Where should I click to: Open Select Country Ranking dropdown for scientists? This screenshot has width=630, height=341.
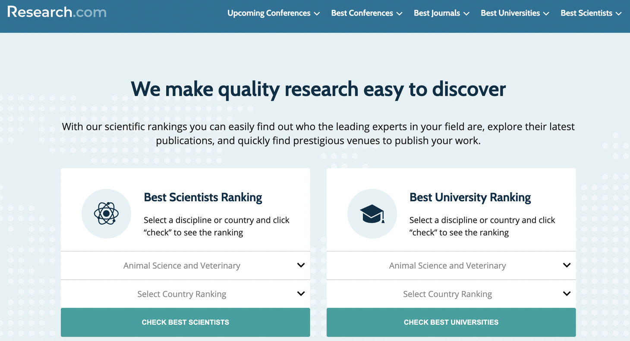point(186,294)
